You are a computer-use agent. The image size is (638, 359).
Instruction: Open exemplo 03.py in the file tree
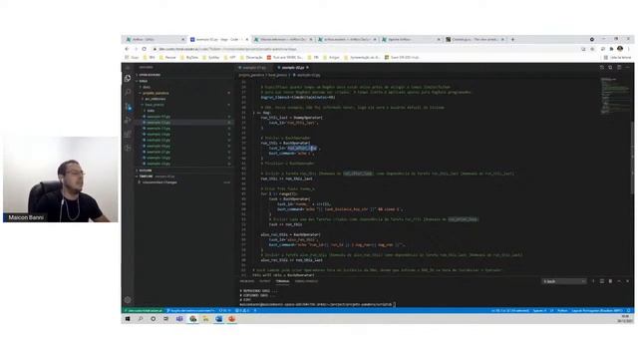pos(184,129)
